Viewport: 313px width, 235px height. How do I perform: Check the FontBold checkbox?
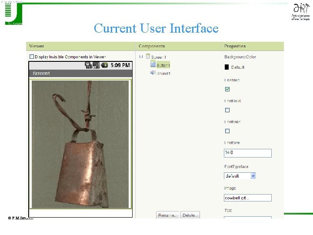coord(227,110)
